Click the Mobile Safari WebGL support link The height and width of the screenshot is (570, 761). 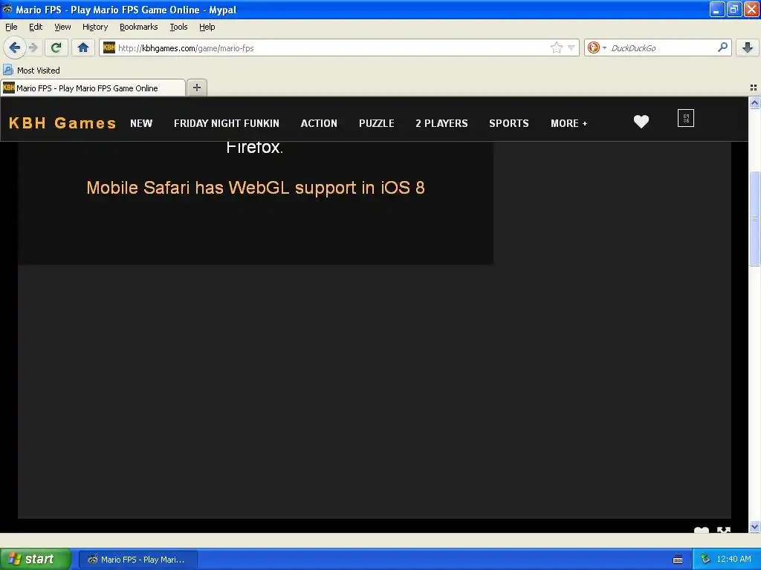[x=256, y=188]
